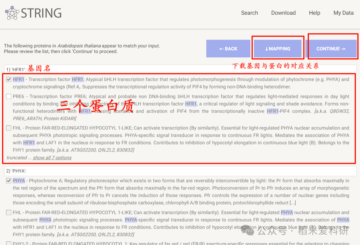360x245 pixels.
Task: Click the 'show all 7 options' link
Action: click(x=52, y=158)
